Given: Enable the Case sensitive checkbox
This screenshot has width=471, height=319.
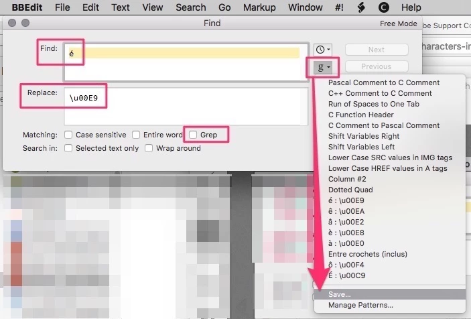Looking at the screenshot, I should (x=68, y=135).
